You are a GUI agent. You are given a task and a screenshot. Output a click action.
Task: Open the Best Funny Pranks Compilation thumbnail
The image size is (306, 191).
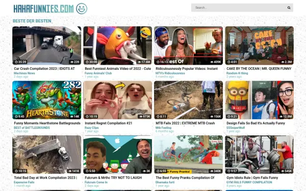click(x=188, y=155)
